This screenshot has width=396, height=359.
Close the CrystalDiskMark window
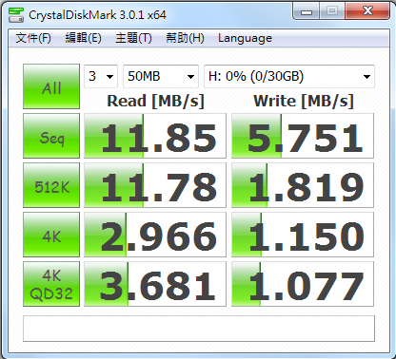[367, 11]
